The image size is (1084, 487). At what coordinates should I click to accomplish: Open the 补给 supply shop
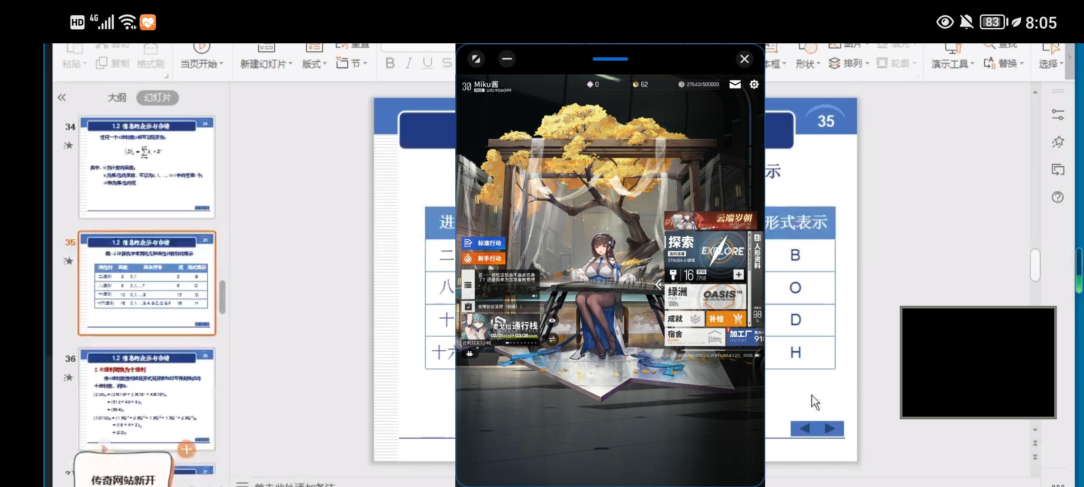[x=726, y=319]
